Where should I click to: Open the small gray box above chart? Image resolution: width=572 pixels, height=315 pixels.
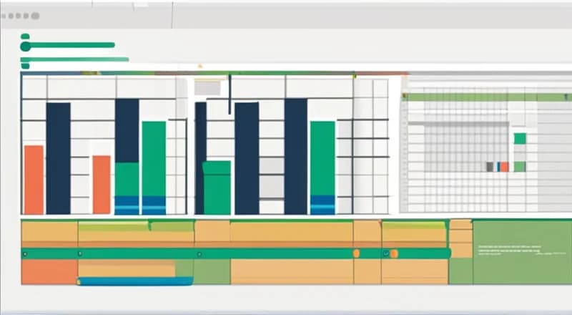[207, 87]
